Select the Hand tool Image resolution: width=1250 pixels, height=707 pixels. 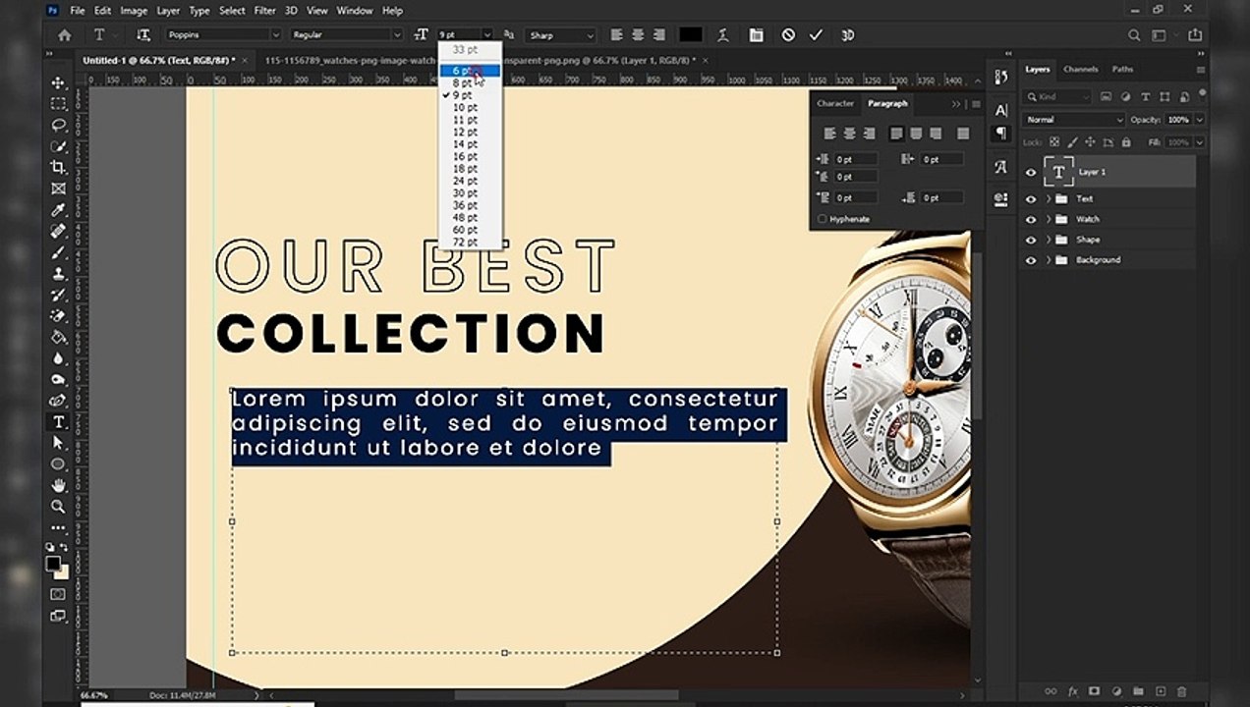[x=58, y=485]
